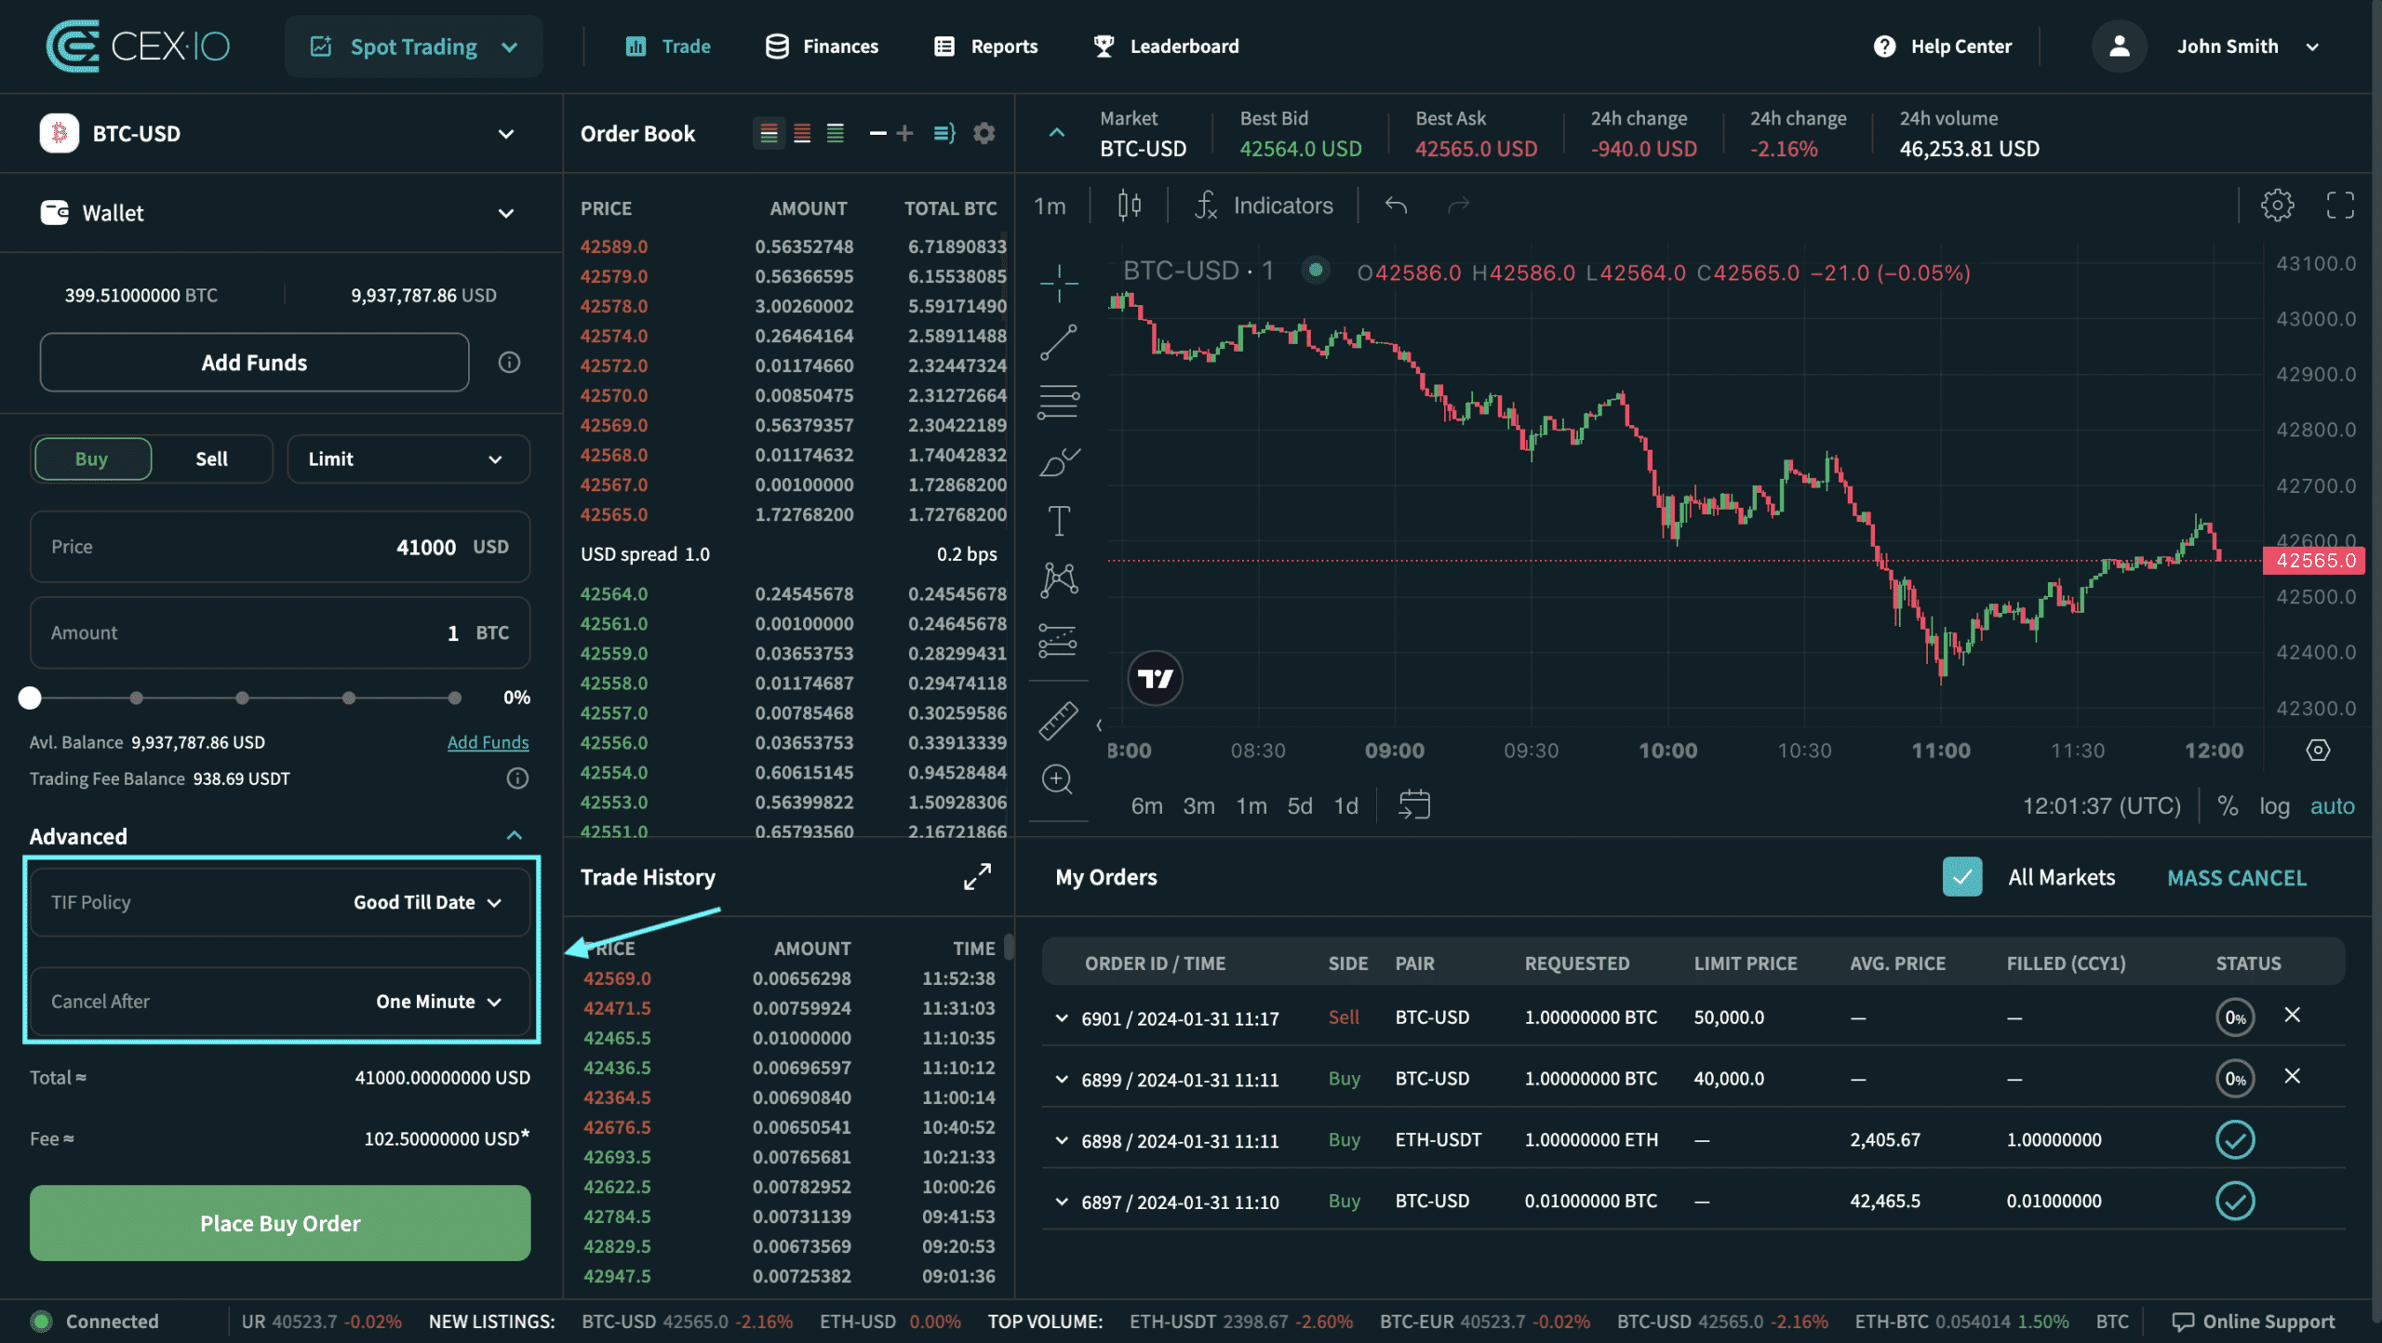Open chart settings gear
The image size is (2382, 1343).
pyautogui.click(x=2277, y=206)
